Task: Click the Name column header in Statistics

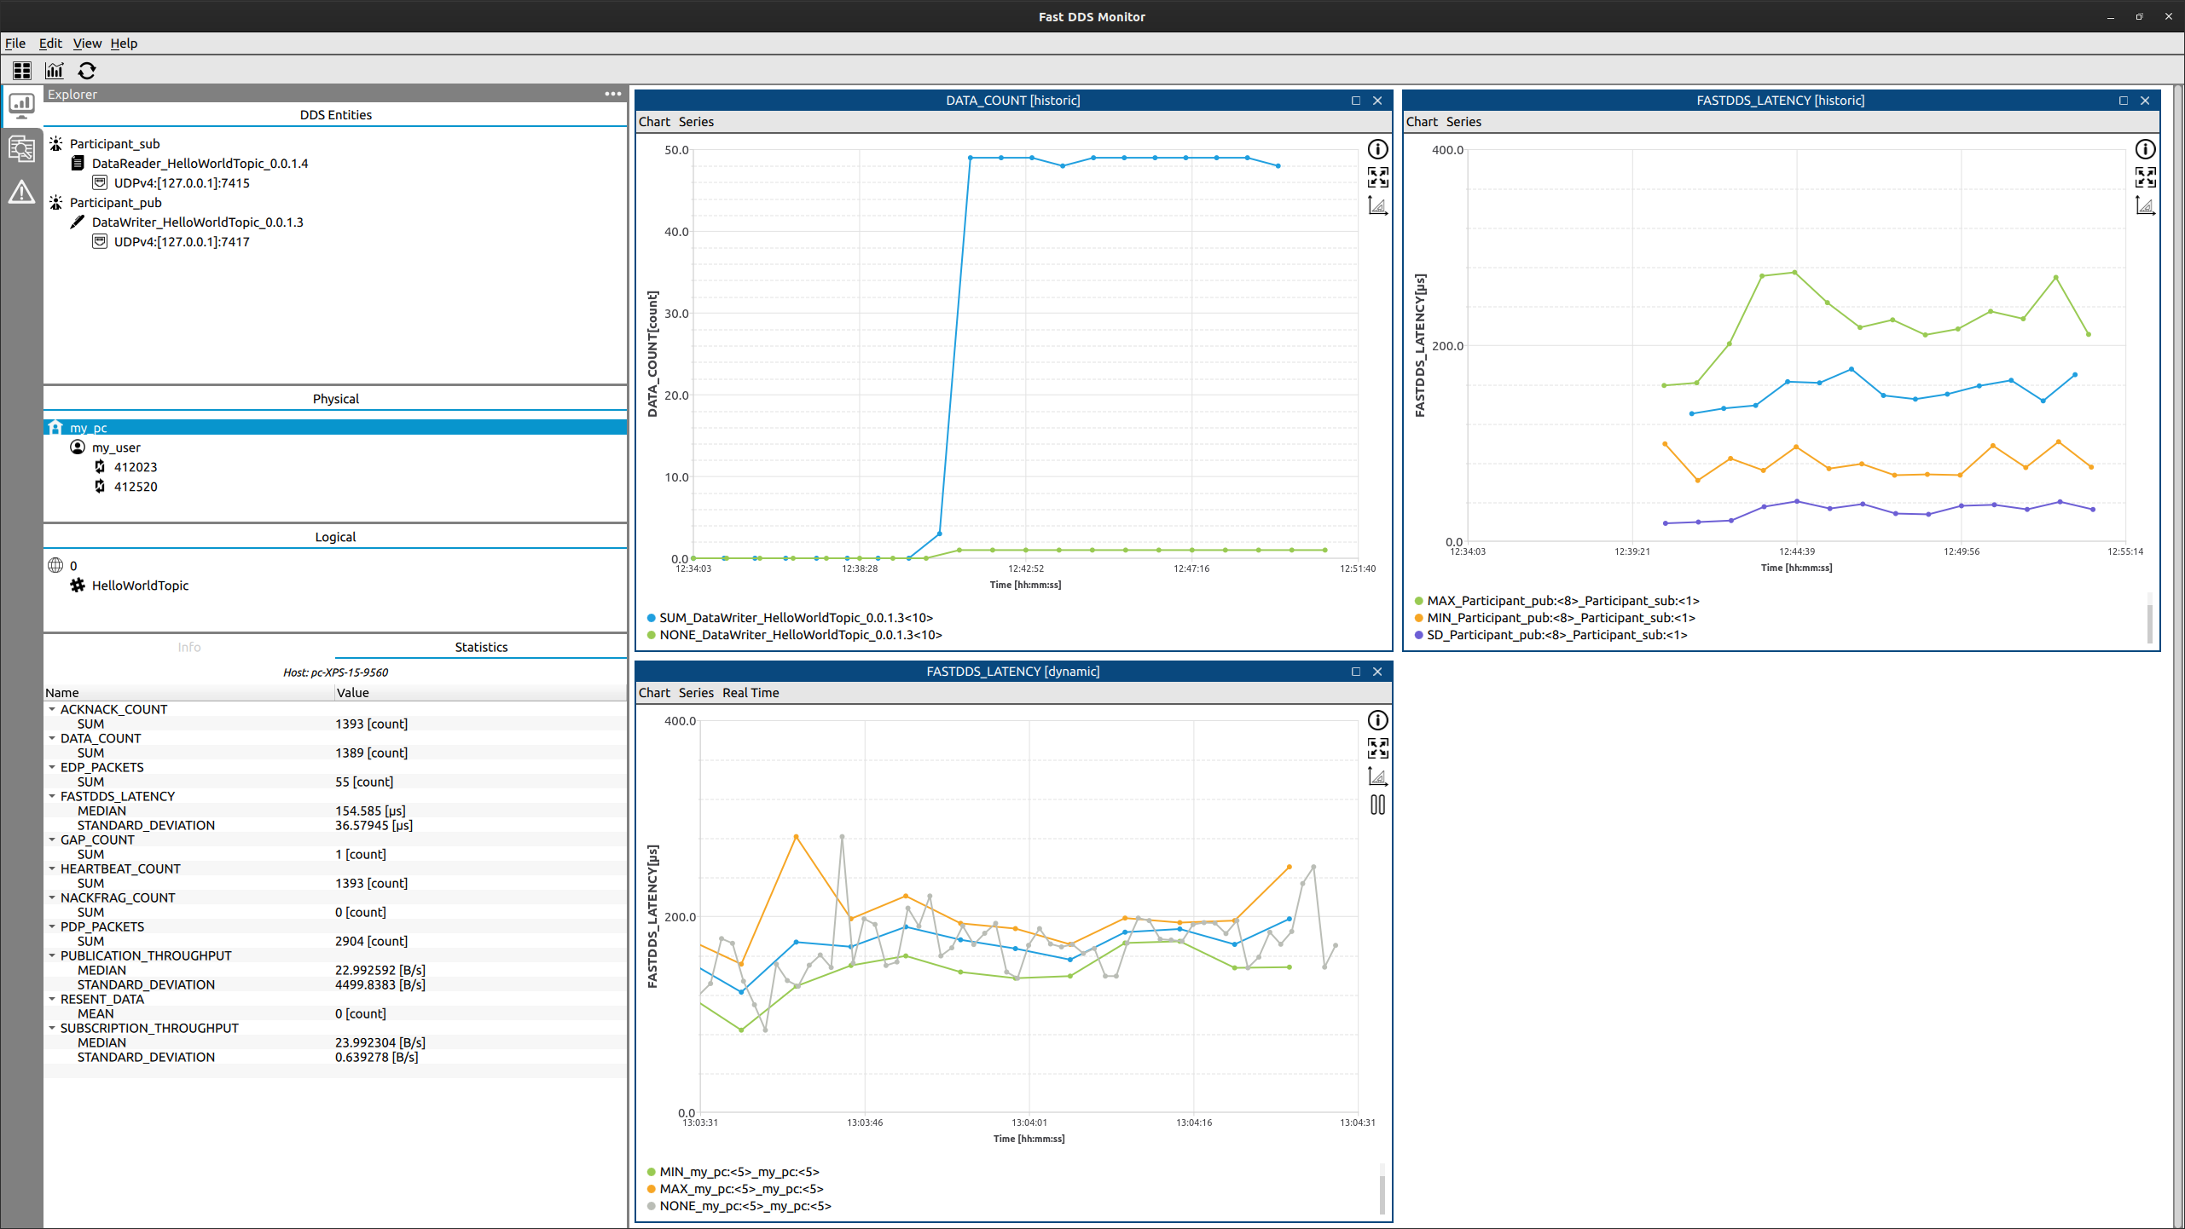Action: tap(188, 693)
